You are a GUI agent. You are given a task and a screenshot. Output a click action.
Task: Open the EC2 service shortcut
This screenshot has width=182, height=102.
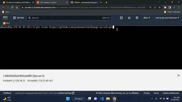(6, 23)
